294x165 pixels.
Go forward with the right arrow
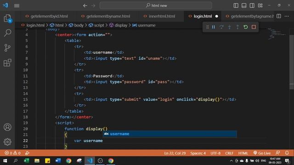click(93, 5)
